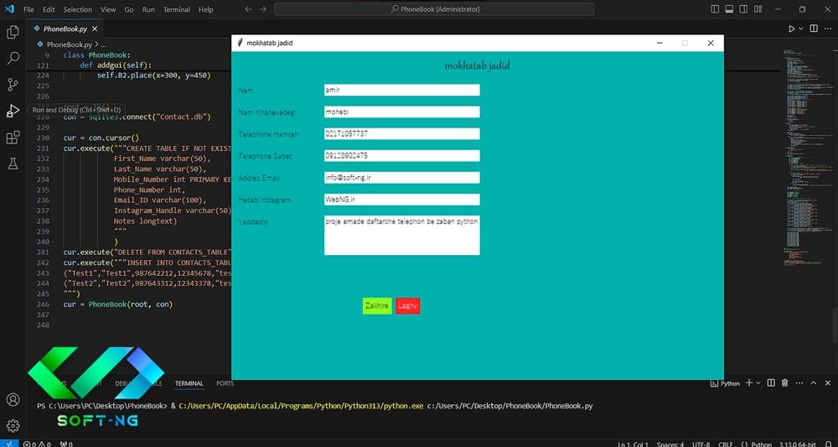Click the Yaddasht notes text area
838x447 pixels.
pyautogui.click(x=402, y=236)
